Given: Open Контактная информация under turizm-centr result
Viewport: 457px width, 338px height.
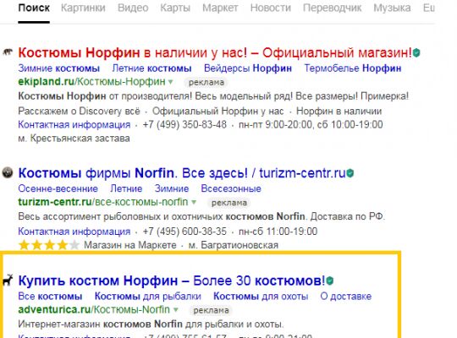Looking at the screenshot, I should [74, 232].
